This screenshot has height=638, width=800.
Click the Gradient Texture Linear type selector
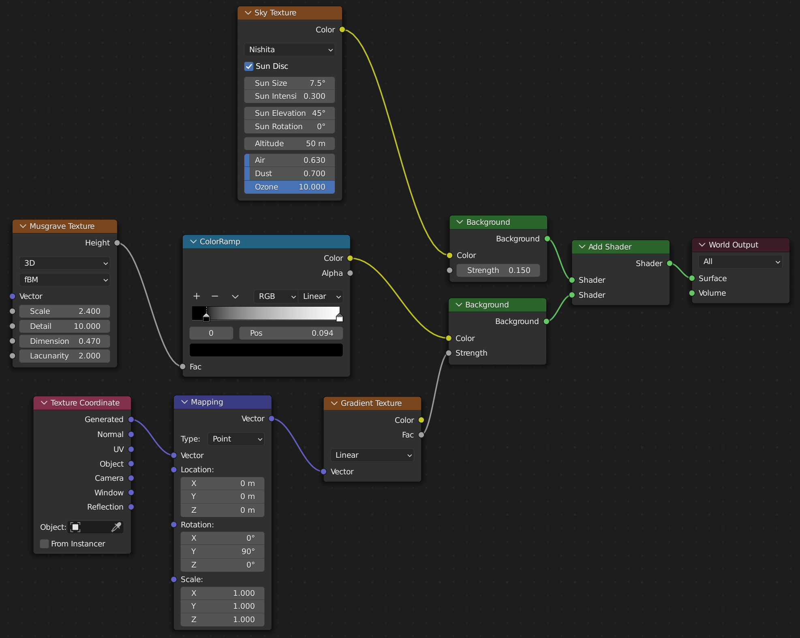click(x=372, y=455)
